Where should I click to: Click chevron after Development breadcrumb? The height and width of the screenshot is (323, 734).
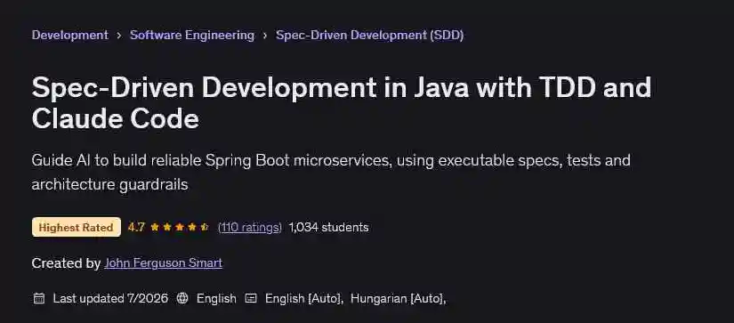119,36
